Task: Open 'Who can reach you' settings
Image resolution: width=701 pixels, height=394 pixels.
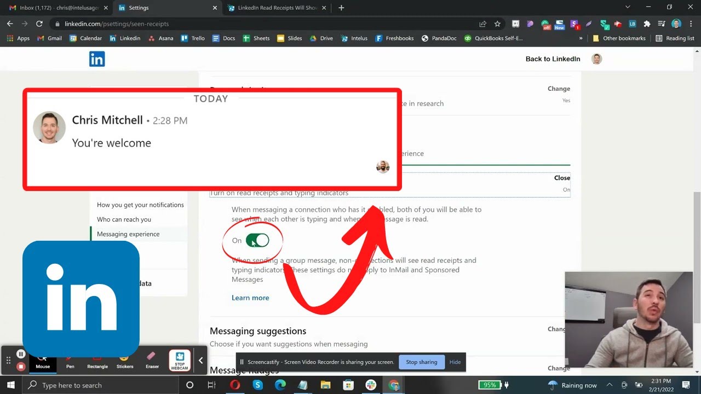Action: pyautogui.click(x=124, y=219)
